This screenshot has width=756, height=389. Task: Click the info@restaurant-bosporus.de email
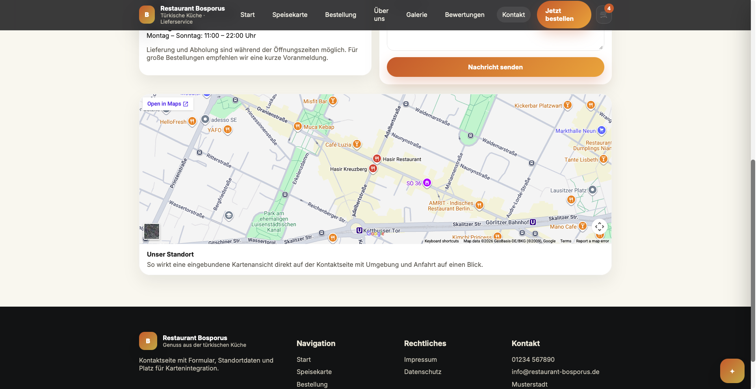click(x=555, y=372)
